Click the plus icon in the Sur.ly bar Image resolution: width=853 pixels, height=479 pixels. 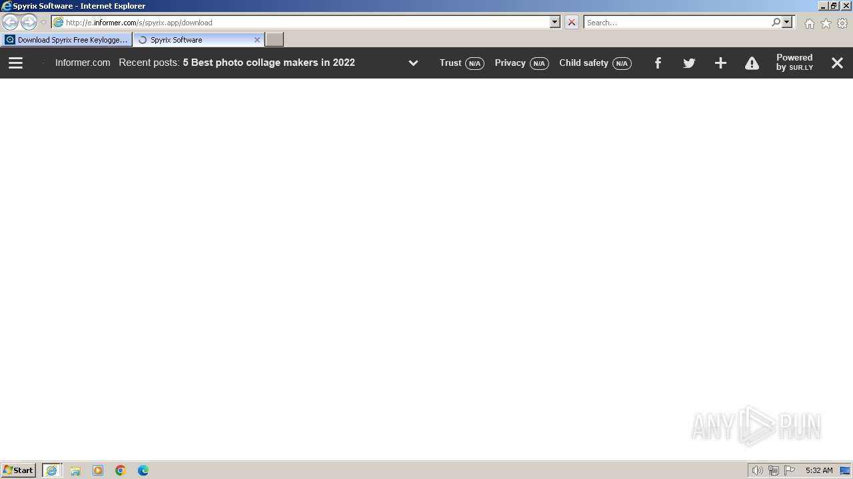(720, 63)
